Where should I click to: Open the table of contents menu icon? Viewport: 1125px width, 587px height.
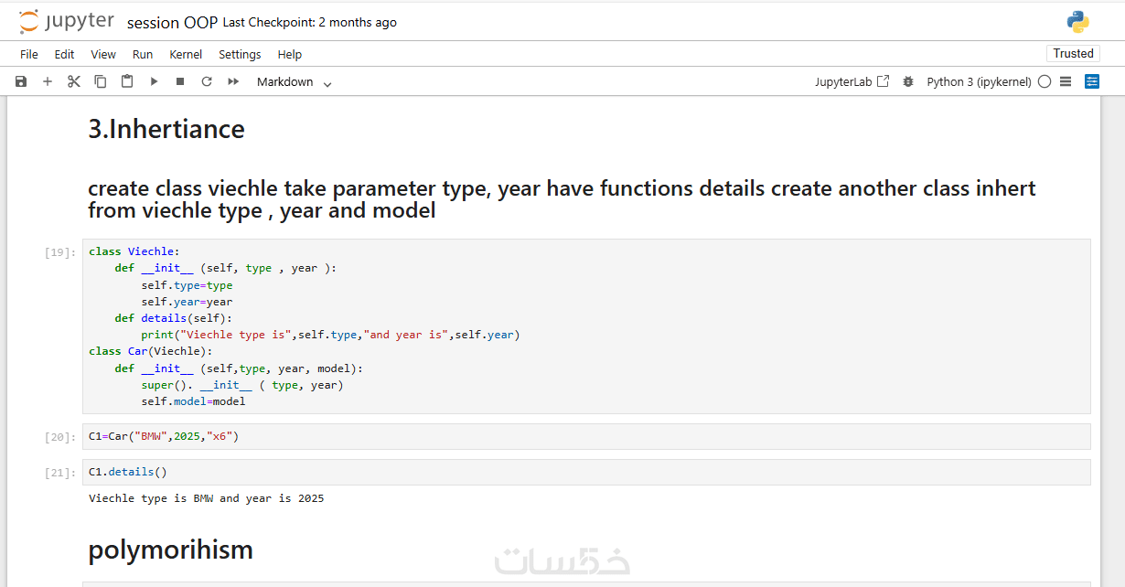[1066, 81]
